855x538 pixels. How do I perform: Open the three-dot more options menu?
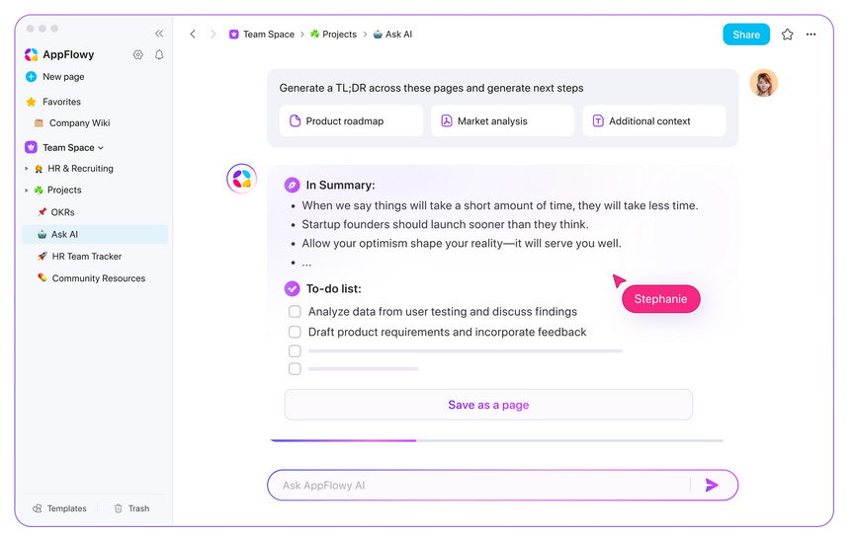[x=811, y=35]
